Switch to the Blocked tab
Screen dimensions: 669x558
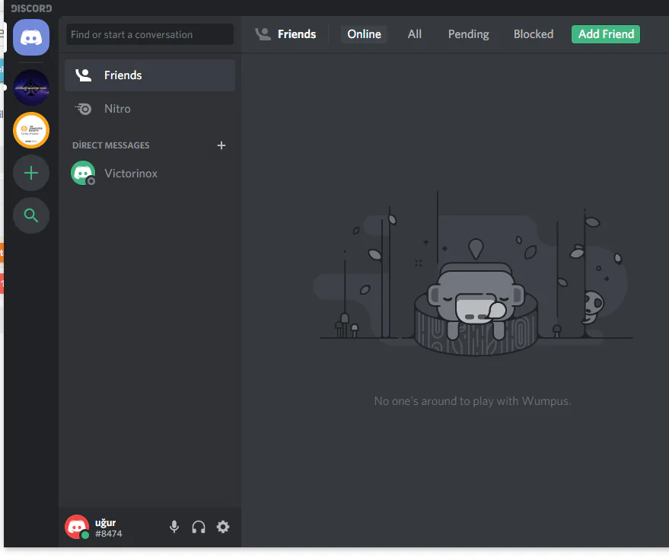(533, 33)
